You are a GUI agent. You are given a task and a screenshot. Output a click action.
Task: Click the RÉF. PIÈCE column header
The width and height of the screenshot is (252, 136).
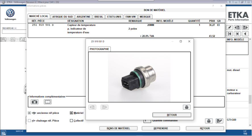38,21
